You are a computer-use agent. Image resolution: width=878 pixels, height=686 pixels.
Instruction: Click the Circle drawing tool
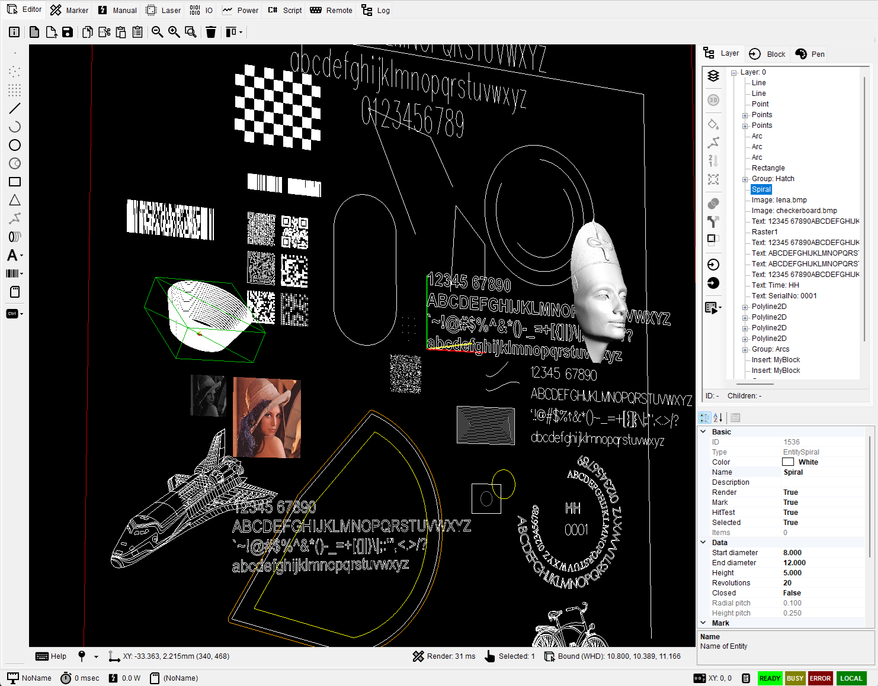(15, 145)
